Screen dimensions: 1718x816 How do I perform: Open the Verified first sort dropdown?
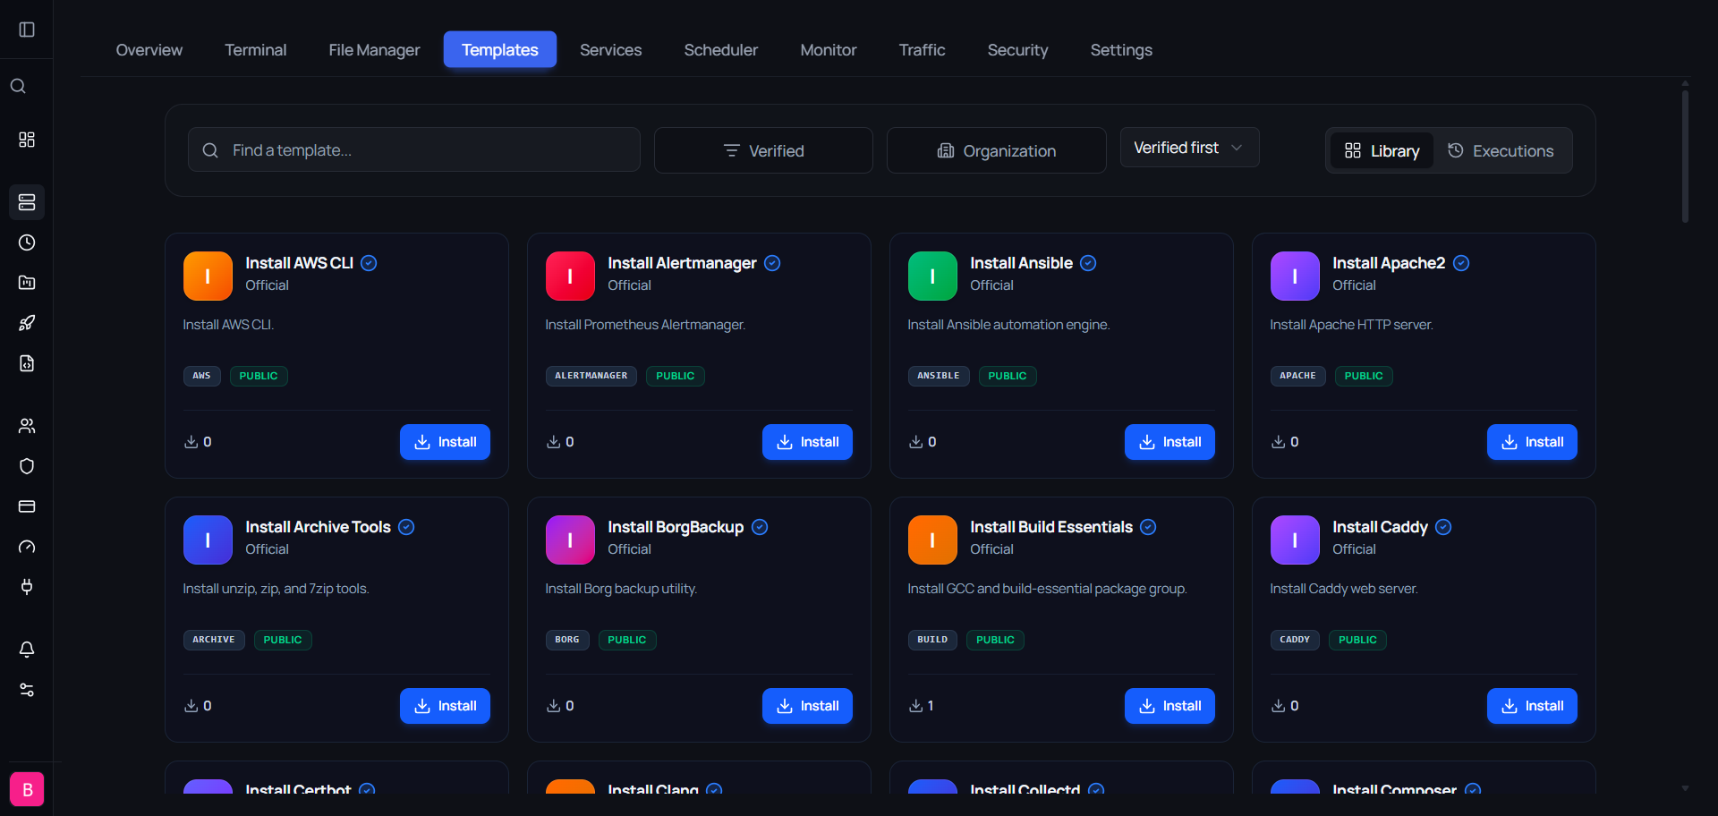point(1189,148)
